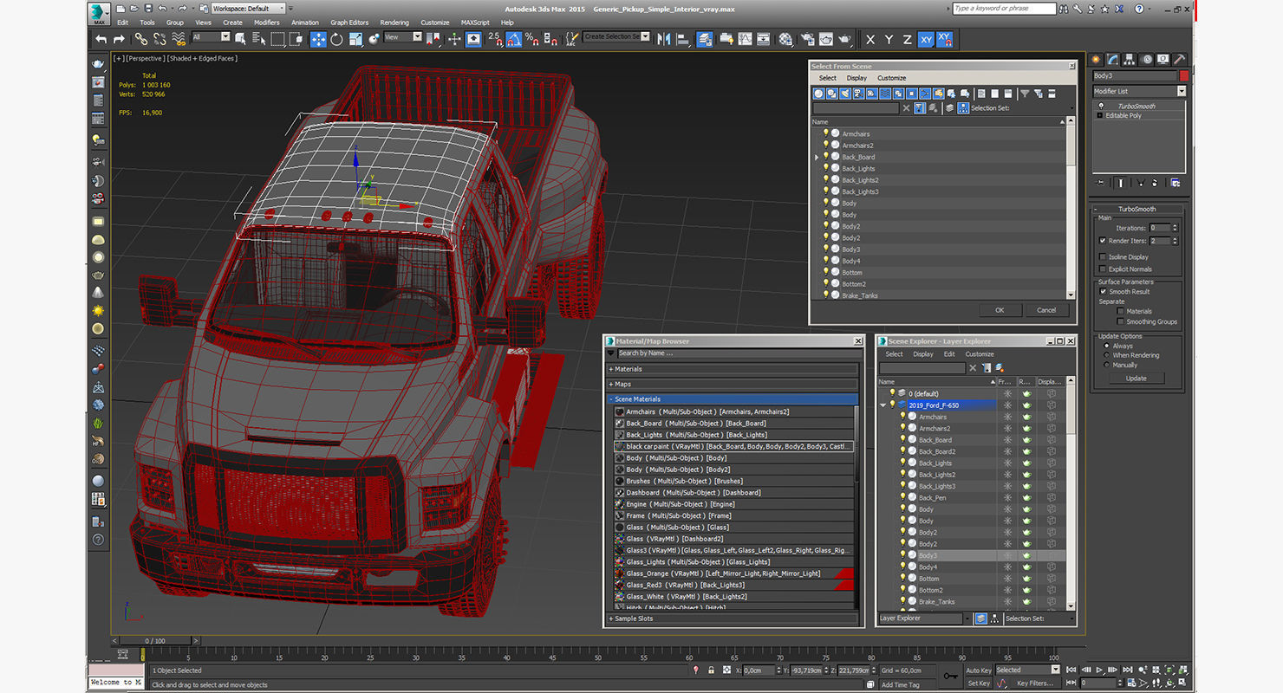Expand the Maps group in Material Browser
1283x693 pixels.
click(733, 384)
